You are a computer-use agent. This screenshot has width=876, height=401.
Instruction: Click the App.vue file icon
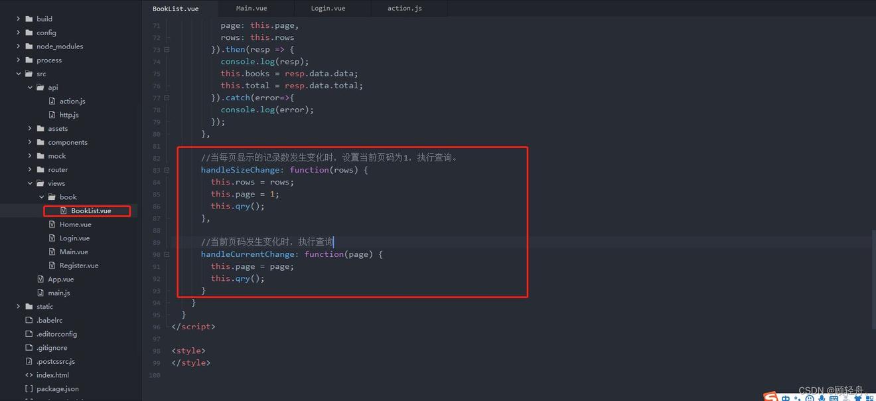pos(41,280)
